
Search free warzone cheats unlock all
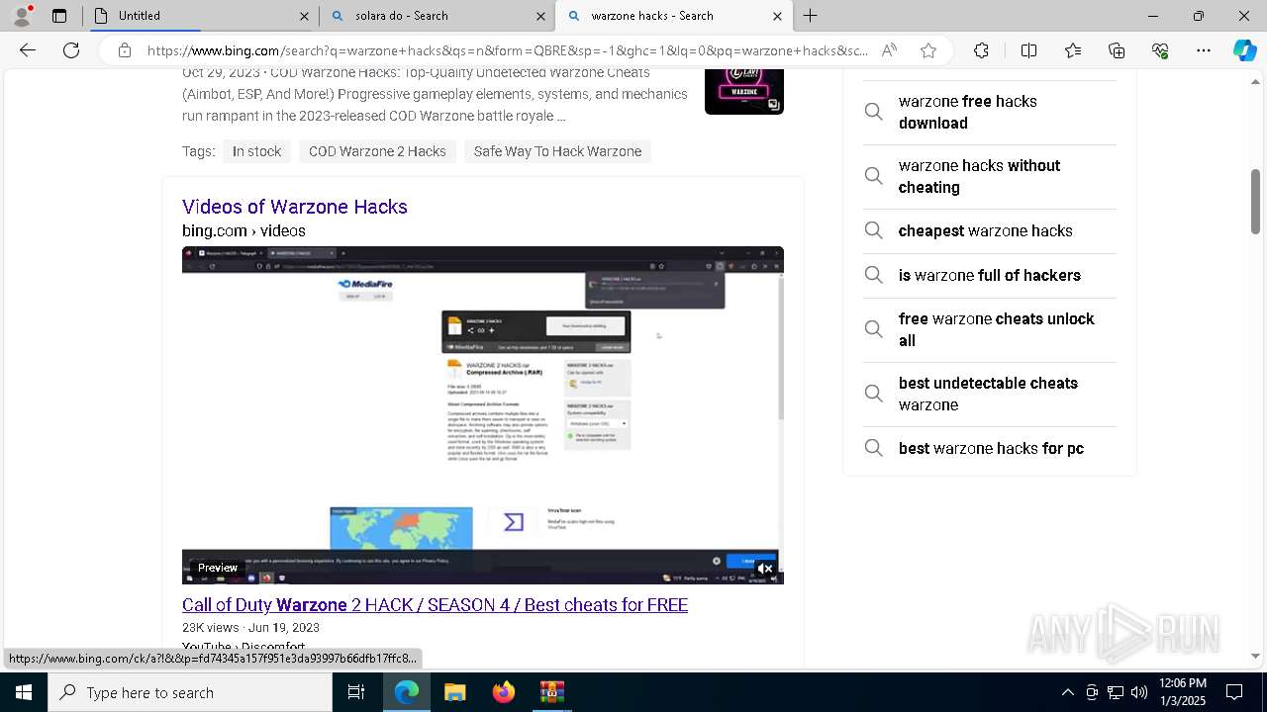(x=990, y=330)
